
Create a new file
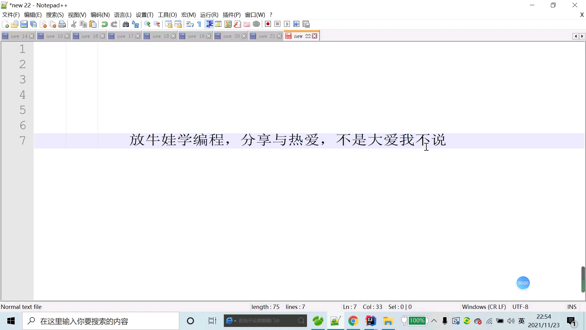pyautogui.click(x=5, y=24)
